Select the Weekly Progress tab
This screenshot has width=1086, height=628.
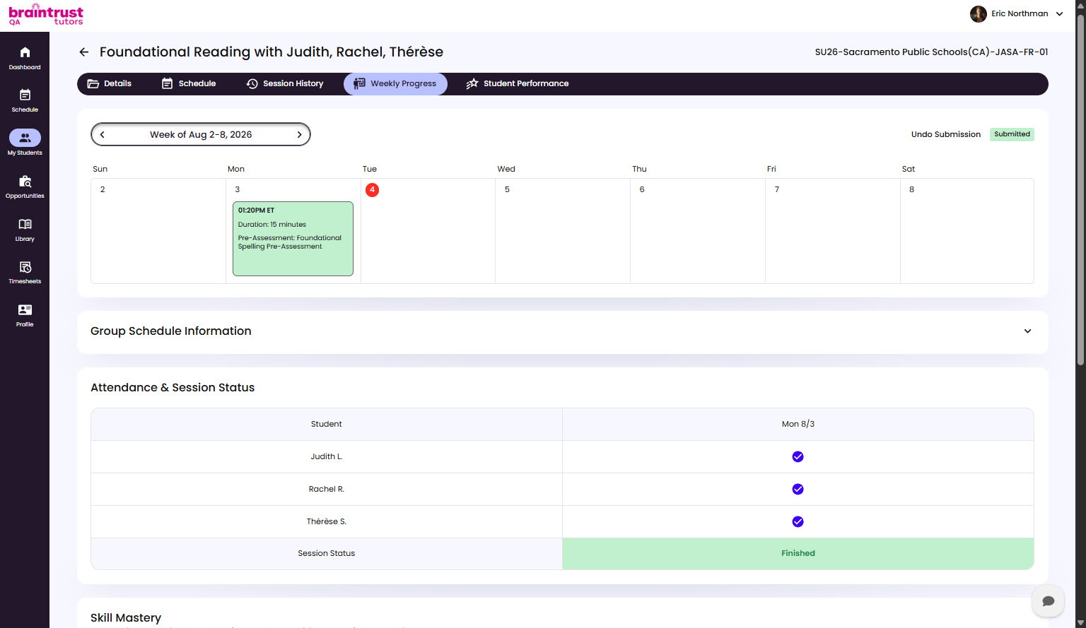click(395, 83)
